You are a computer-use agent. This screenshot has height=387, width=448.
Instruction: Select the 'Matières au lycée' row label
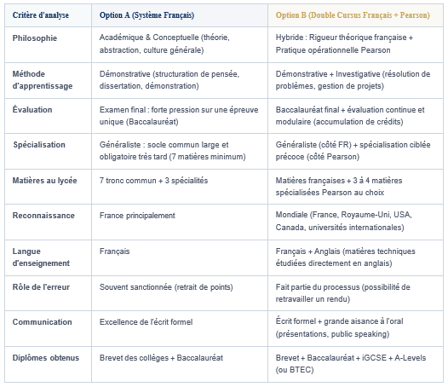(x=44, y=181)
